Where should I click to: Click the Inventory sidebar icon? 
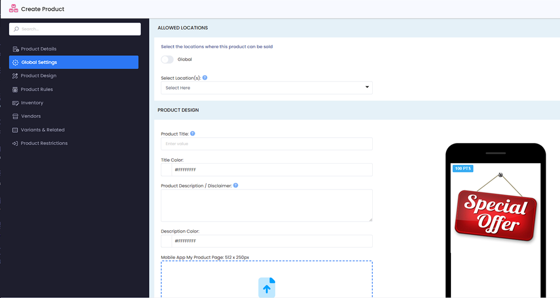(16, 103)
